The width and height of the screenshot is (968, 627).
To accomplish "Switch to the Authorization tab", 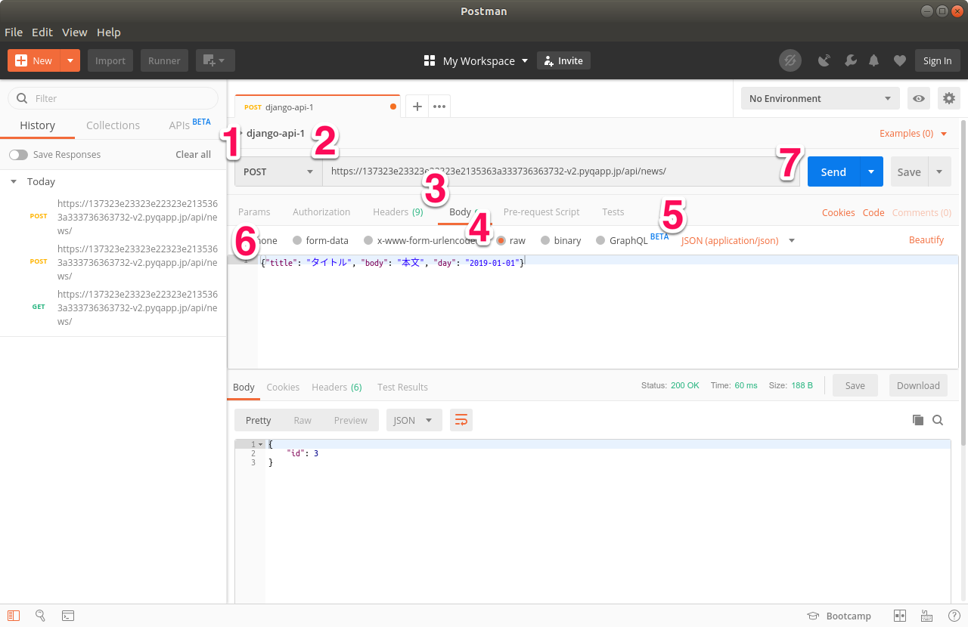I will [x=321, y=212].
